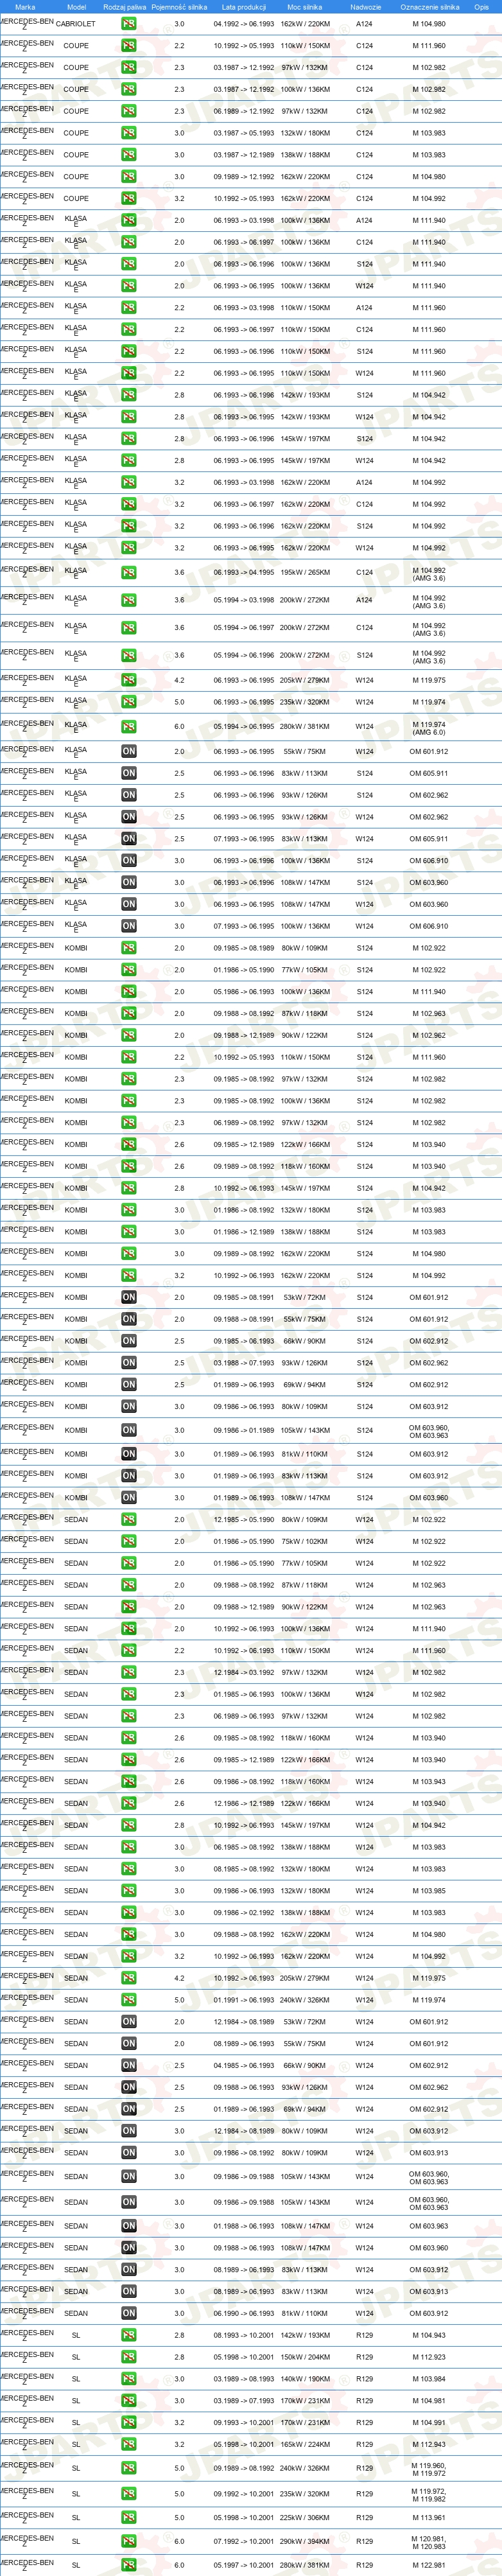The height and width of the screenshot is (2576, 502).
Task: Click the petrol icon in the COUPE 2.2 row
Action: 129,46
